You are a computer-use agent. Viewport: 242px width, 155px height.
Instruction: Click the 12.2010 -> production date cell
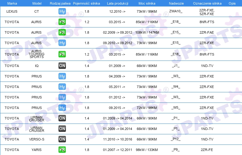coord(117,11)
